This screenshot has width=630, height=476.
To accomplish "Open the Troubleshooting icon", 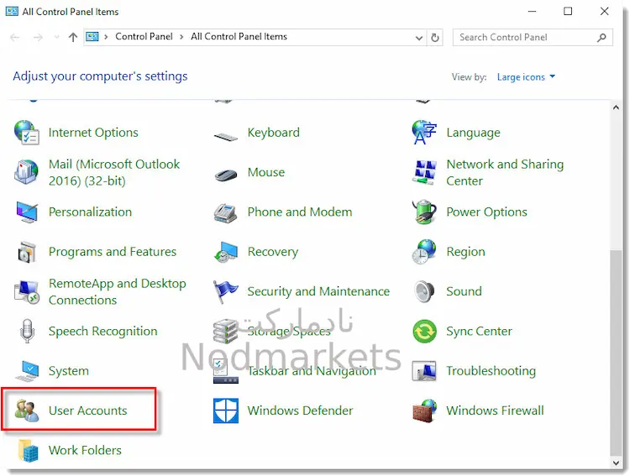I will pyautogui.click(x=424, y=371).
